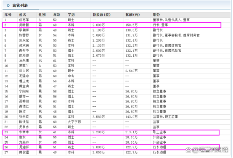Click the 213.1万 salary cell
233x158 pixels.
click(132, 132)
